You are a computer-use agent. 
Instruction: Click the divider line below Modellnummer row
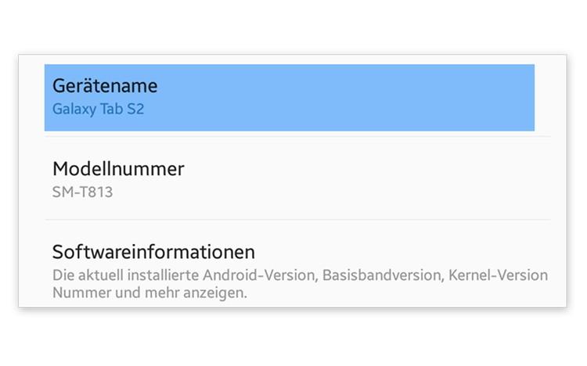(297, 220)
